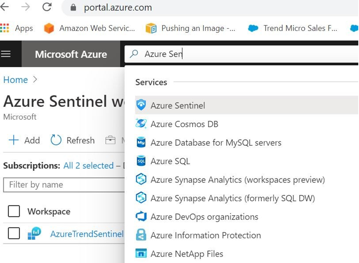Screen dimensions: 359x263
Task: Open the Trend Micro Sales bookmark cloud icon
Action: click(x=253, y=28)
